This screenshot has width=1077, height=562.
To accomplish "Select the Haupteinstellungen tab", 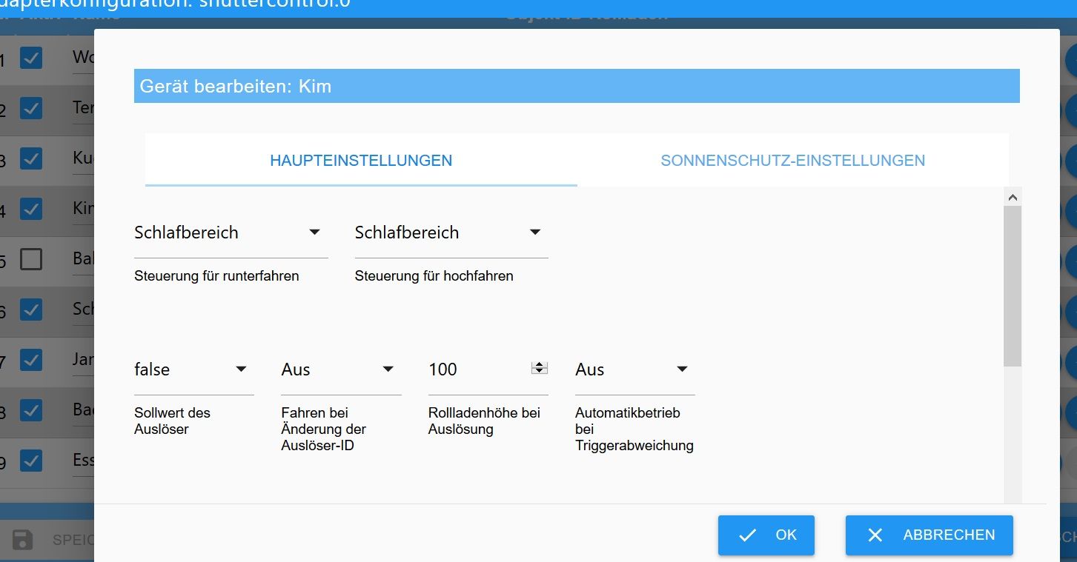I will tap(361, 160).
